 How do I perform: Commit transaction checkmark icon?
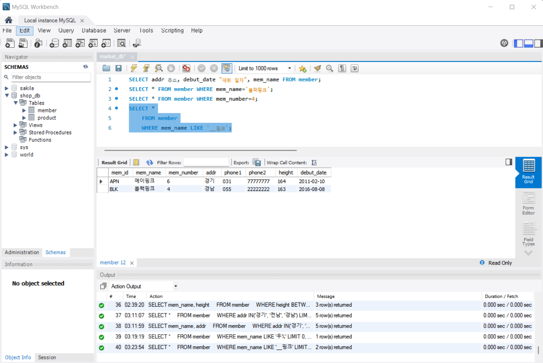(201, 68)
